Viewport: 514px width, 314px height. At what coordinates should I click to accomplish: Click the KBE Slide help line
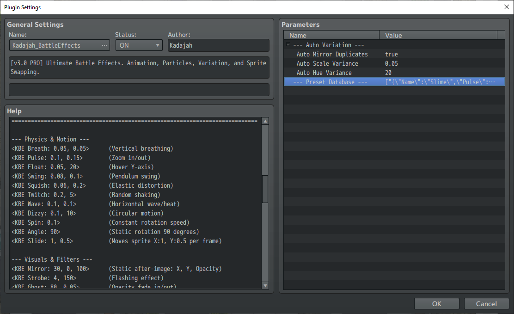coord(116,240)
